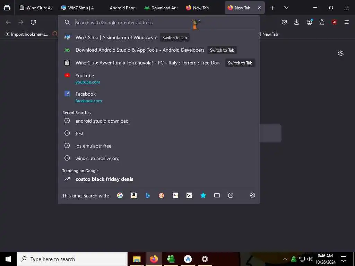Screen dimensions: 355x266
Task: Select the inactive New Tab
Action: click(x=202, y=8)
